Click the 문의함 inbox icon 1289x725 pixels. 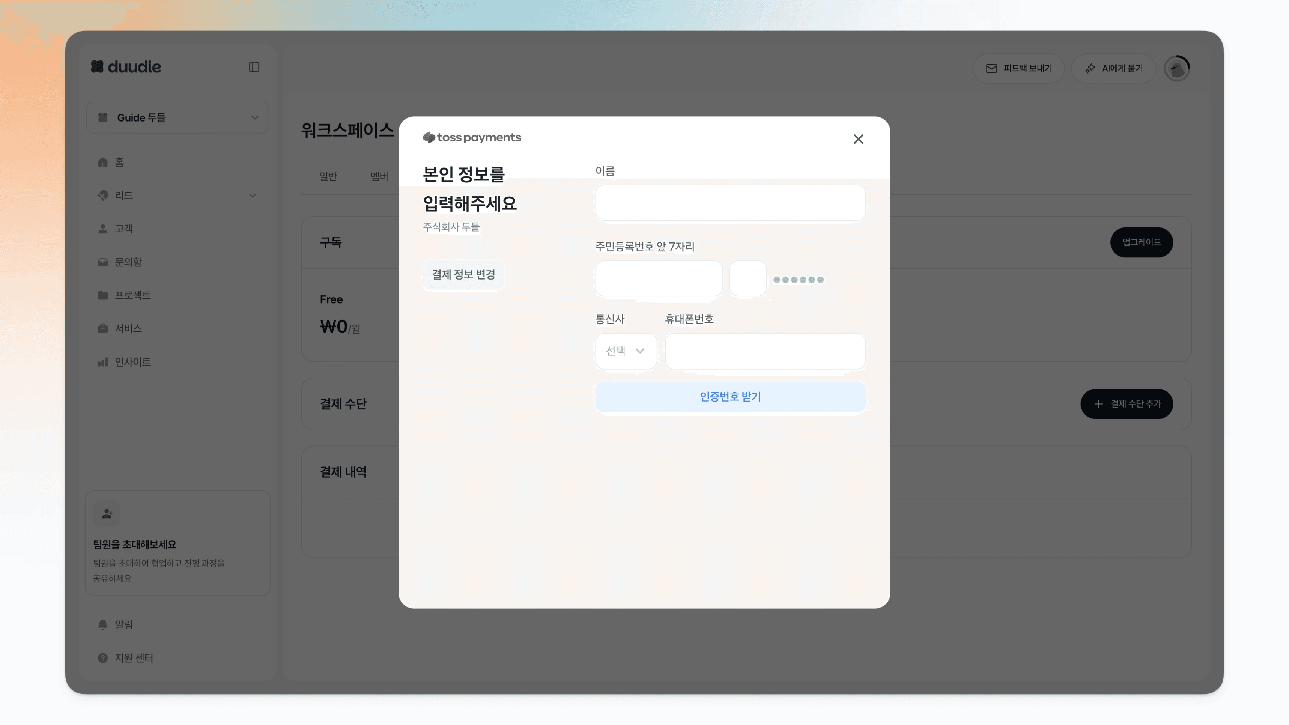pyautogui.click(x=103, y=262)
